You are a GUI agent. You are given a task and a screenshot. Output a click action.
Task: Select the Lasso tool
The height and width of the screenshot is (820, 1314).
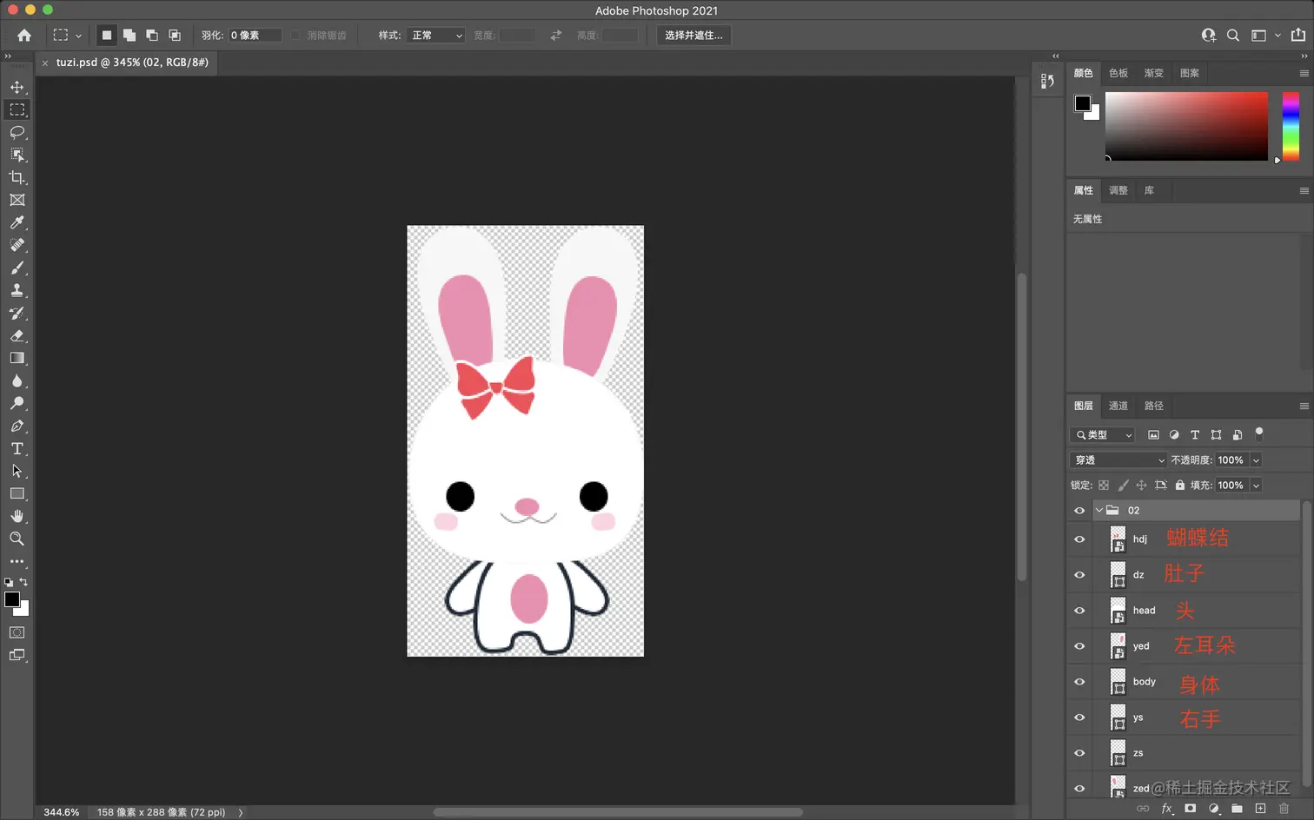tap(17, 132)
